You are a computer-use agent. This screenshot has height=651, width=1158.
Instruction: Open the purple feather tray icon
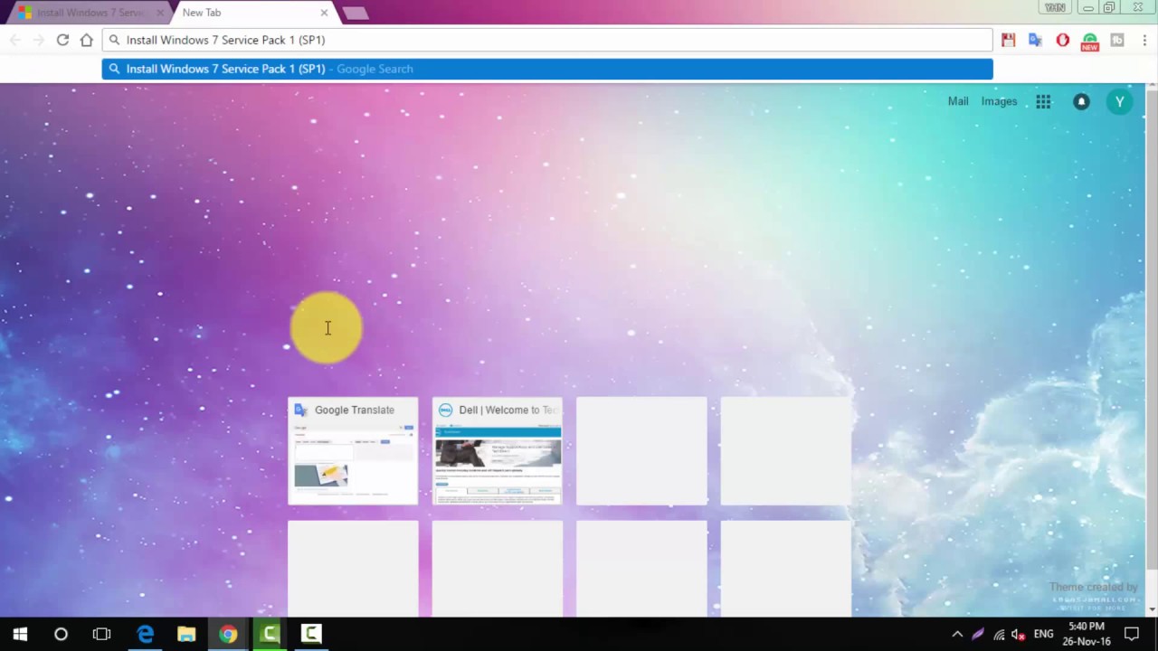(x=978, y=635)
